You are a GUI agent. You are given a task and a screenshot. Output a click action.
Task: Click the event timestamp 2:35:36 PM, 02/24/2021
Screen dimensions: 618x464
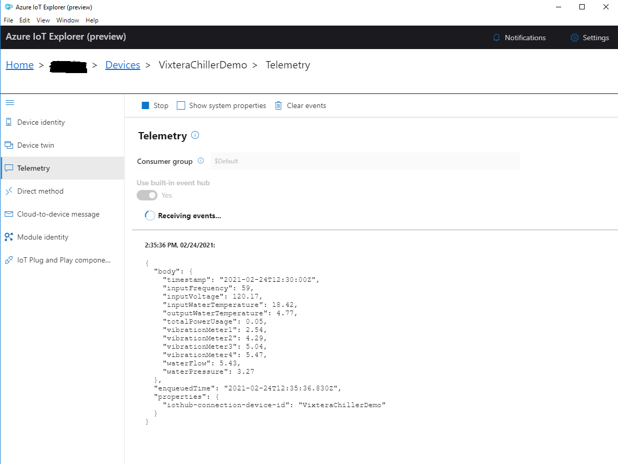[x=180, y=245]
